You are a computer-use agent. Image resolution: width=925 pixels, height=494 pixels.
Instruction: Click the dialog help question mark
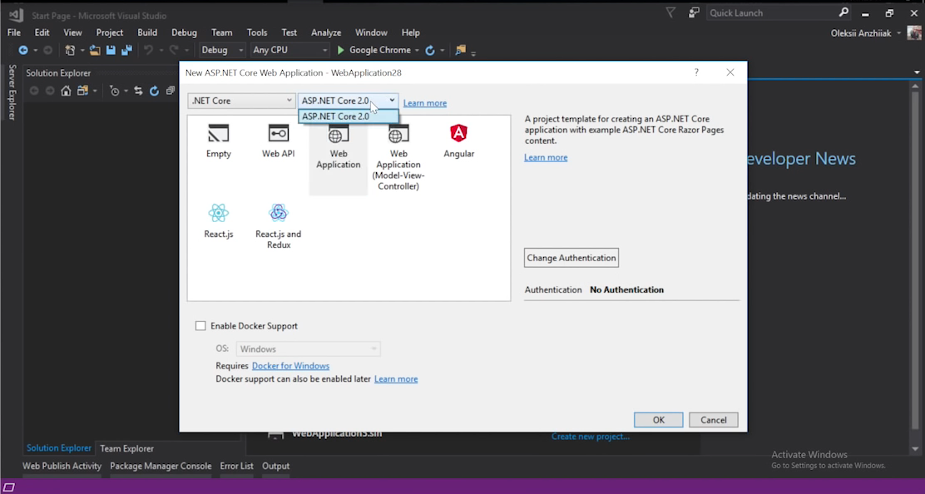point(697,72)
